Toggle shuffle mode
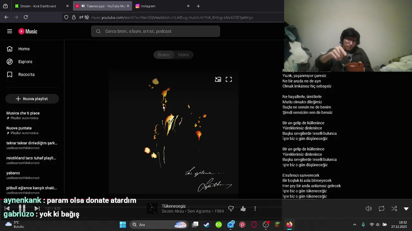 coord(394,209)
